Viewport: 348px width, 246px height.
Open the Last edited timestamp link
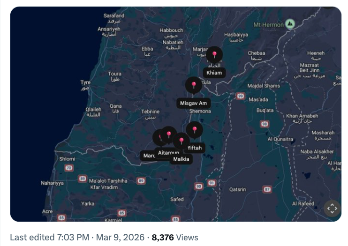click(75, 238)
